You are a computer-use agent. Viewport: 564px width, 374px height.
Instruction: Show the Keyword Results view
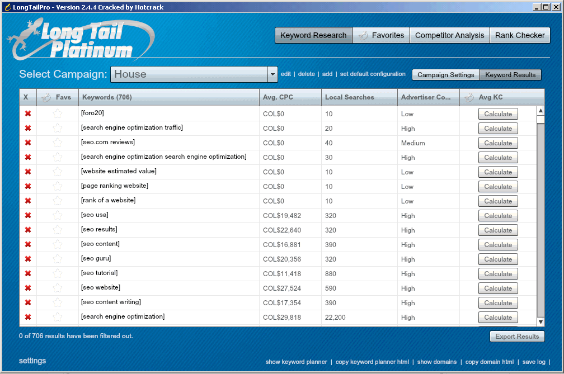[x=510, y=75]
